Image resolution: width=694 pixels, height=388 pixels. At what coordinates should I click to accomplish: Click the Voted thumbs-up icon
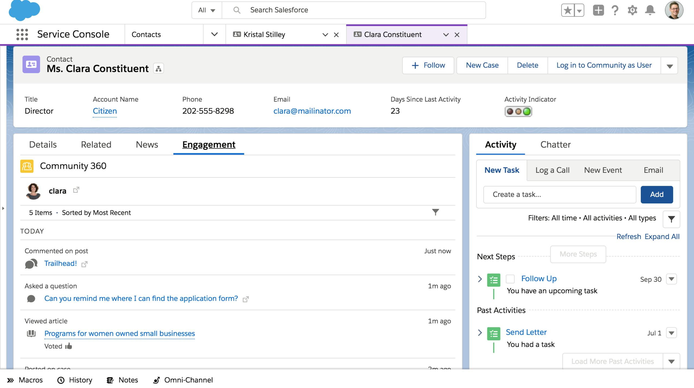[69, 346]
